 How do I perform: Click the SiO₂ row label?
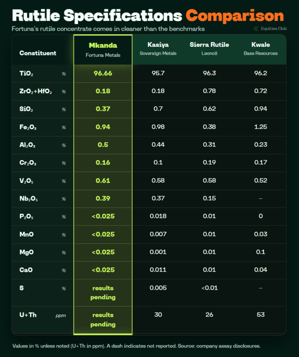click(26, 109)
